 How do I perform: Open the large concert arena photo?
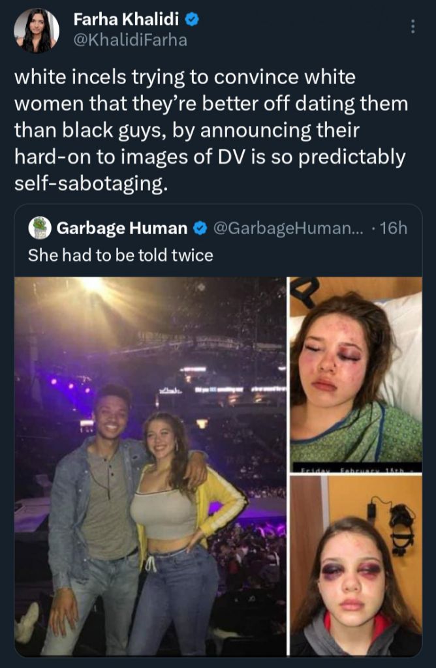[150, 466]
